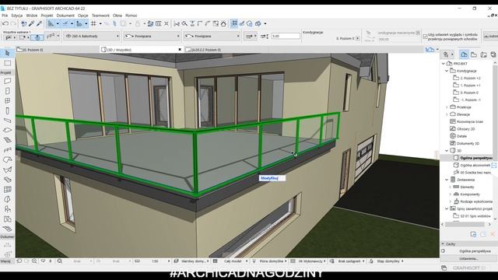
Task: Open the 260-A Balustrady layer dropdown
Action: [x=92, y=37]
